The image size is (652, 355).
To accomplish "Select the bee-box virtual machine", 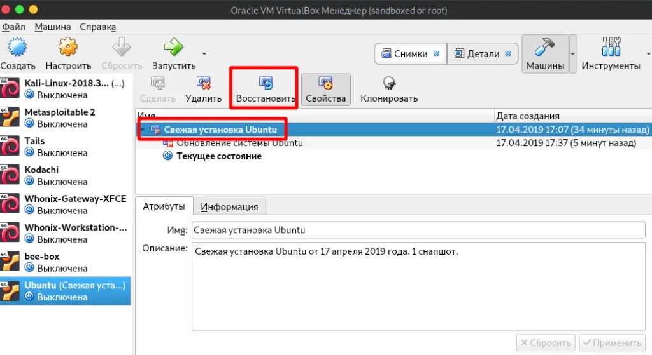I will [66, 262].
